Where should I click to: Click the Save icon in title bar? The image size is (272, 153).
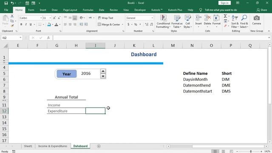pos(6,3)
